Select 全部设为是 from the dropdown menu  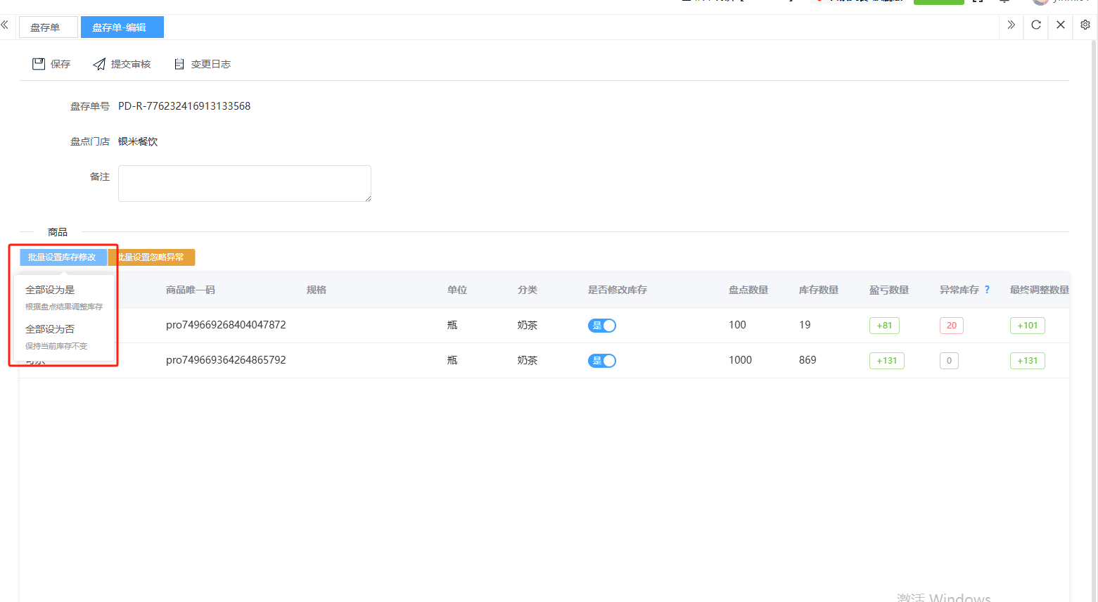[x=51, y=290]
